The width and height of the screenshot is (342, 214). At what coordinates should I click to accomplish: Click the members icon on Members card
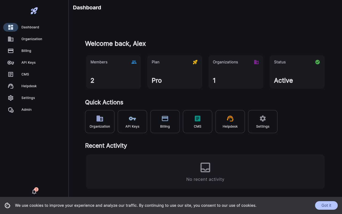pyautogui.click(x=134, y=62)
